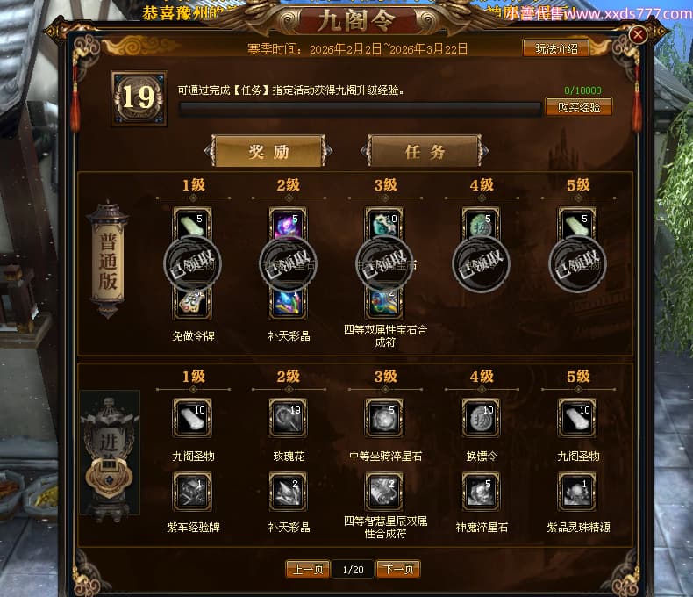The image size is (693, 597).
Task: Click the 紫品灵珠精源 reward icon
Action: tap(577, 492)
